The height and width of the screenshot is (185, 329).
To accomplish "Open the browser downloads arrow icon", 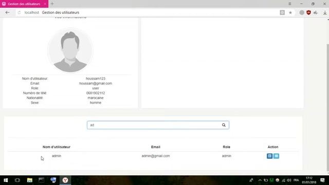I will point(325,12).
